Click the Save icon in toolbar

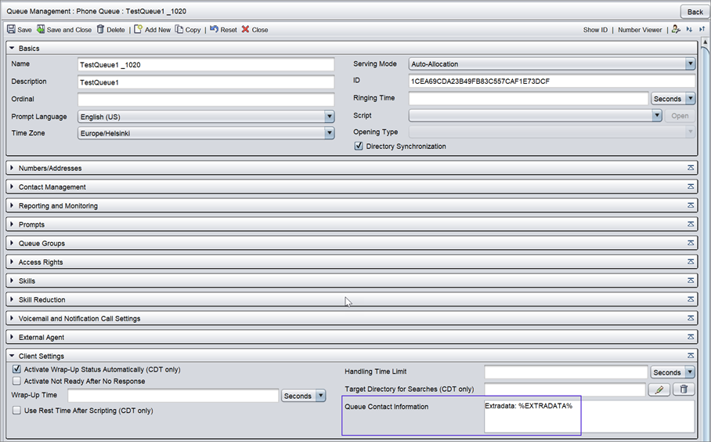click(11, 30)
